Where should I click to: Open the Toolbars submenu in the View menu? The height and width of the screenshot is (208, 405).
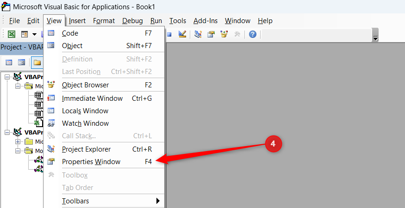(x=104, y=201)
